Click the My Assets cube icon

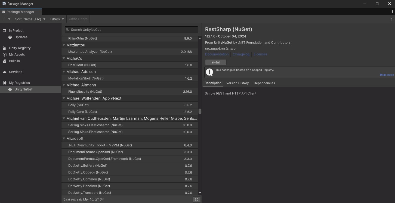5,55
